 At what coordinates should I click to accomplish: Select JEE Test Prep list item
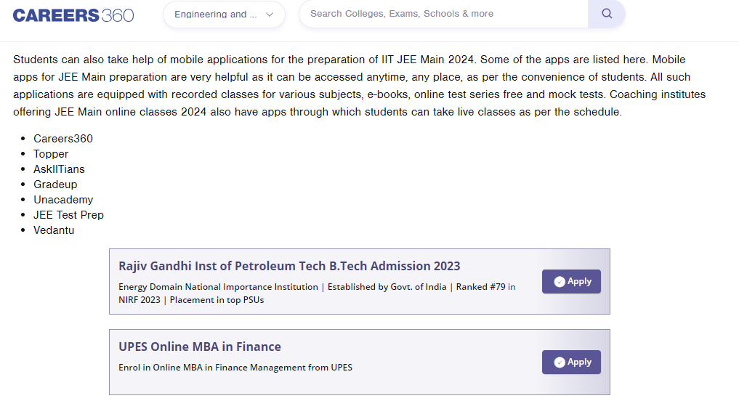[x=68, y=215]
